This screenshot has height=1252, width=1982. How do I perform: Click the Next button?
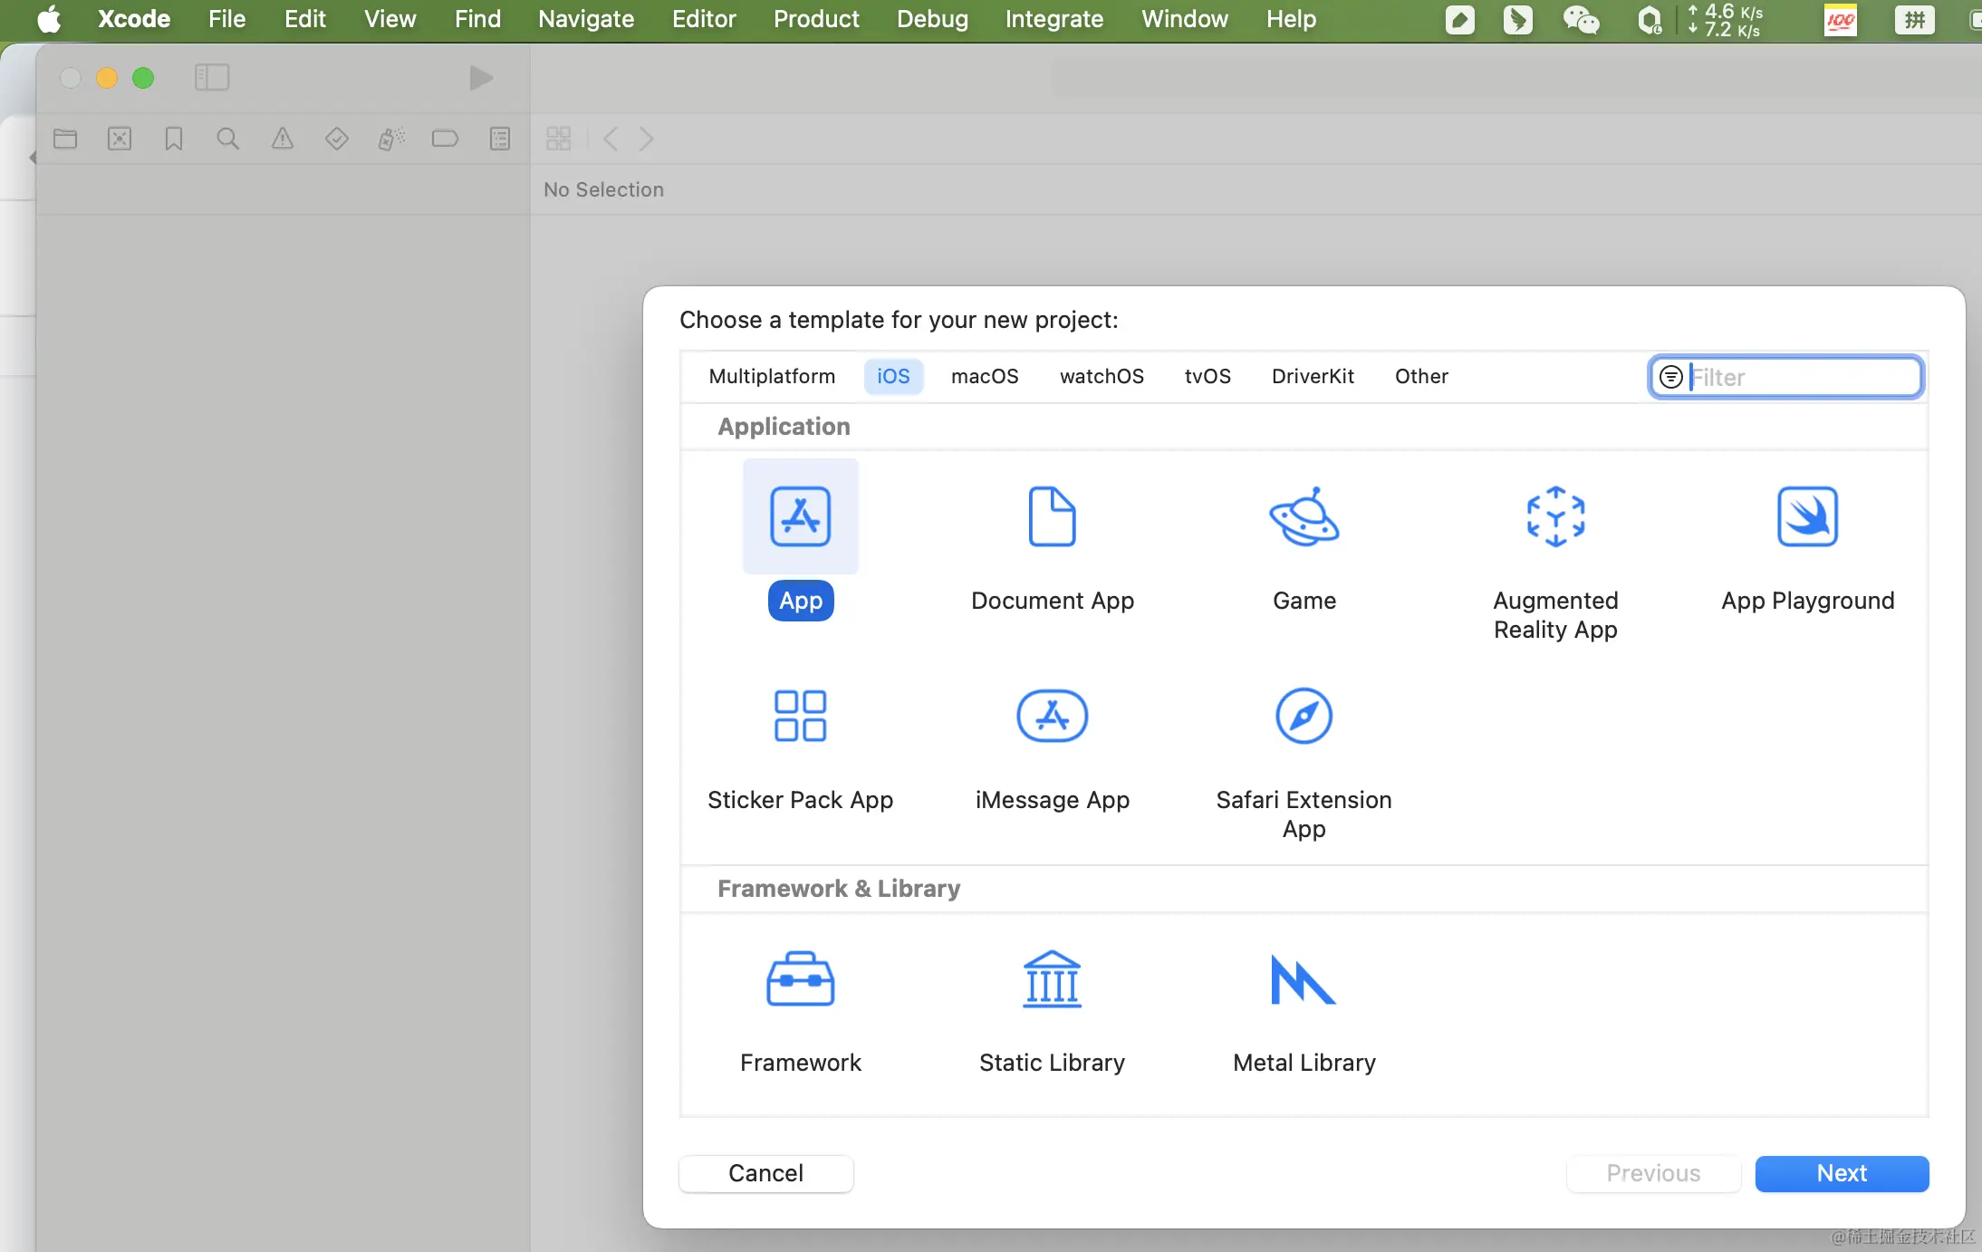click(1842, 1173)
